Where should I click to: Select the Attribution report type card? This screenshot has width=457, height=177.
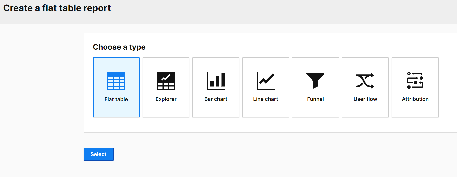tap(415, 87)
